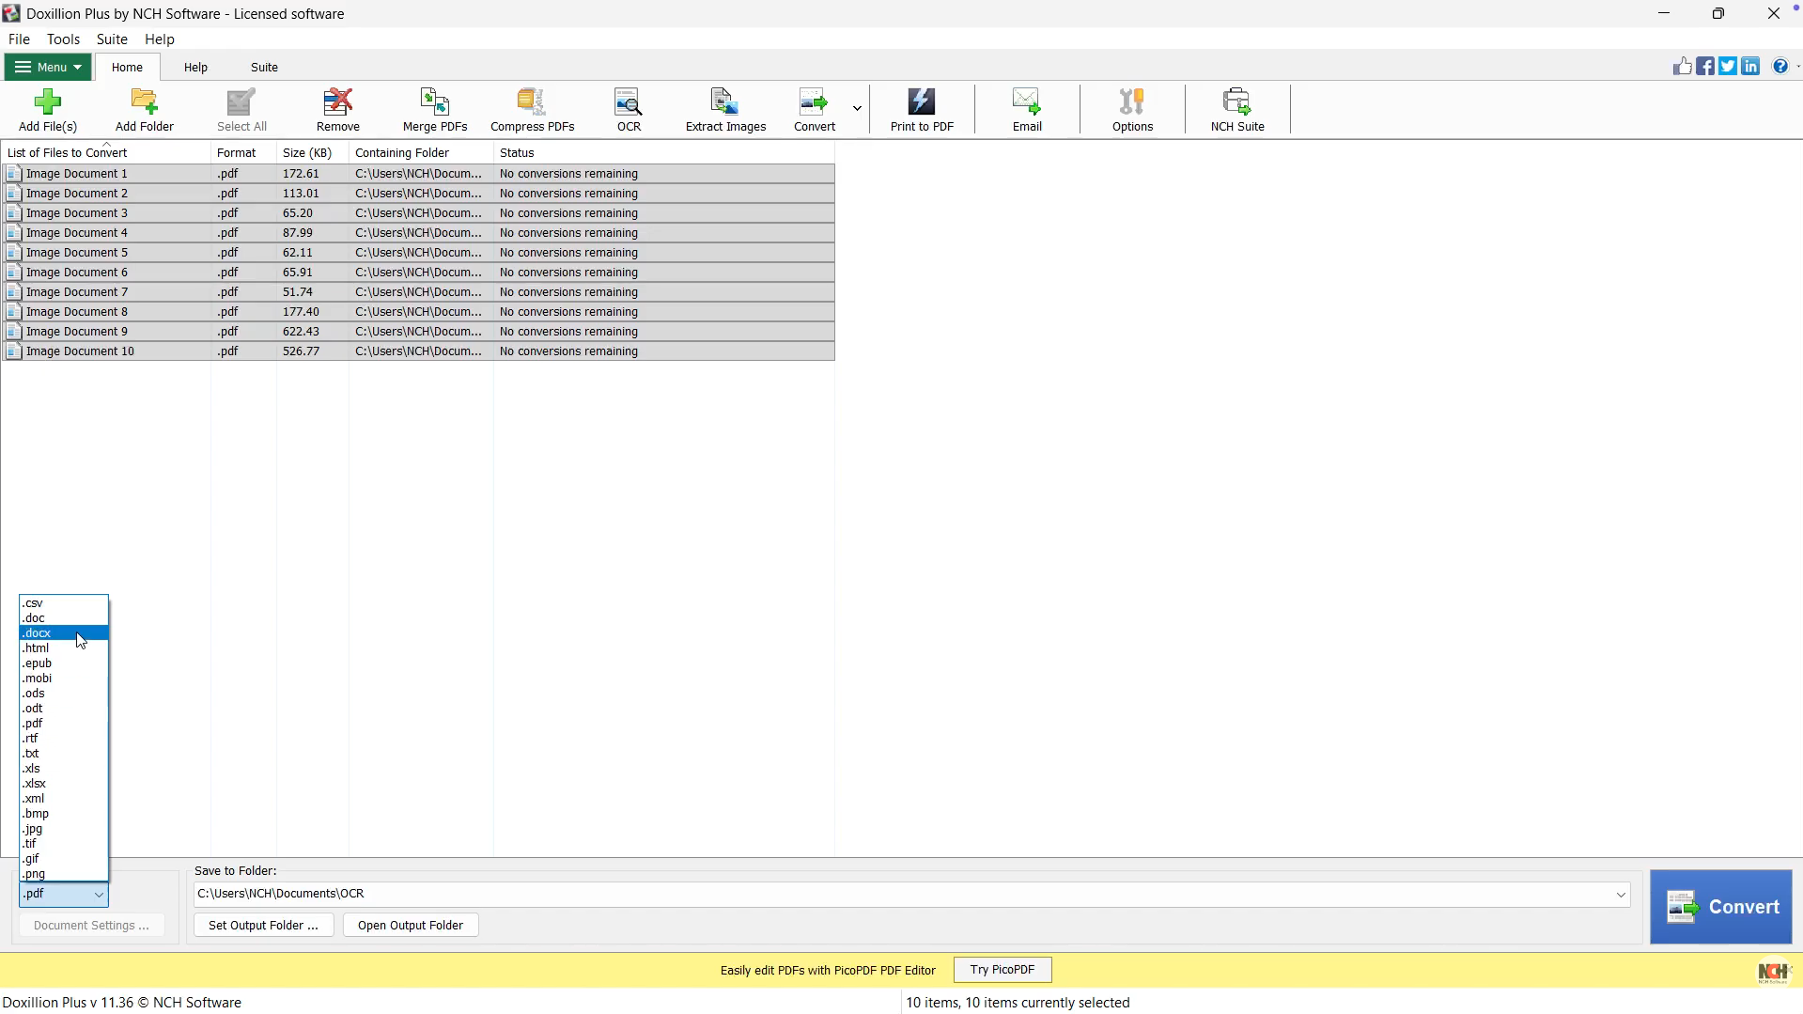Open the Print to PDF tool
This screenshot has height=1014, width=1803.
922,110
